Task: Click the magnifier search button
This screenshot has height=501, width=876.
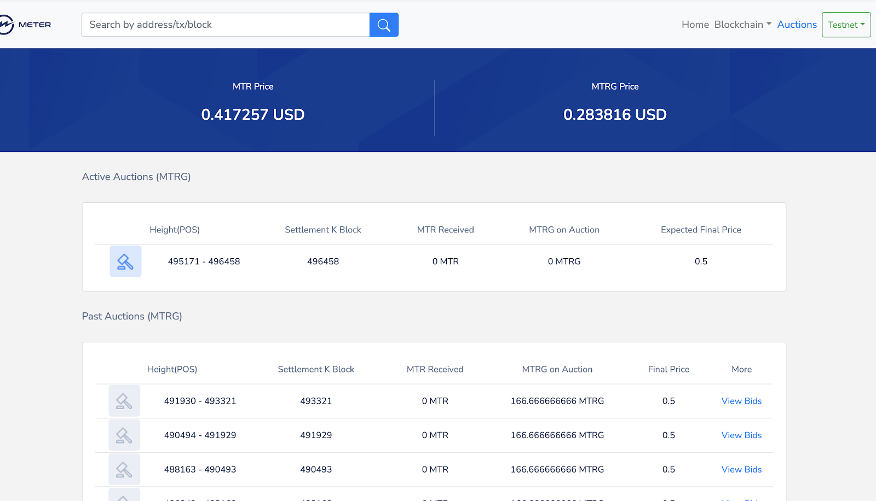Action: click(x=384, y=25)
